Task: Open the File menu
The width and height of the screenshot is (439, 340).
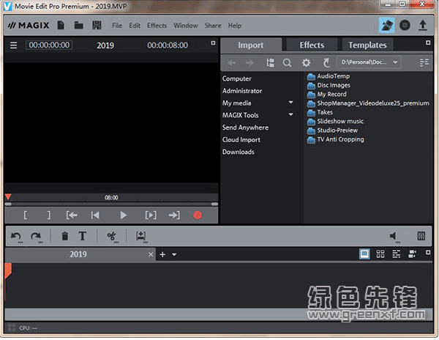Action: coord(117,26)
